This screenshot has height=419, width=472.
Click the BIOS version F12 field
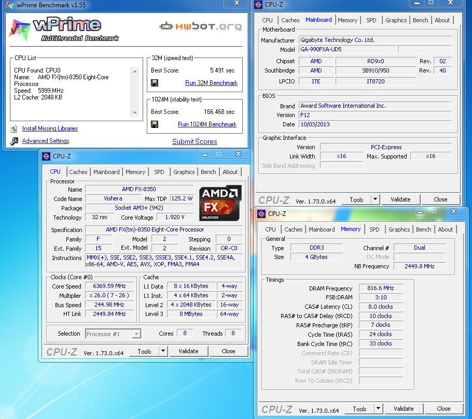coord(376,115)
